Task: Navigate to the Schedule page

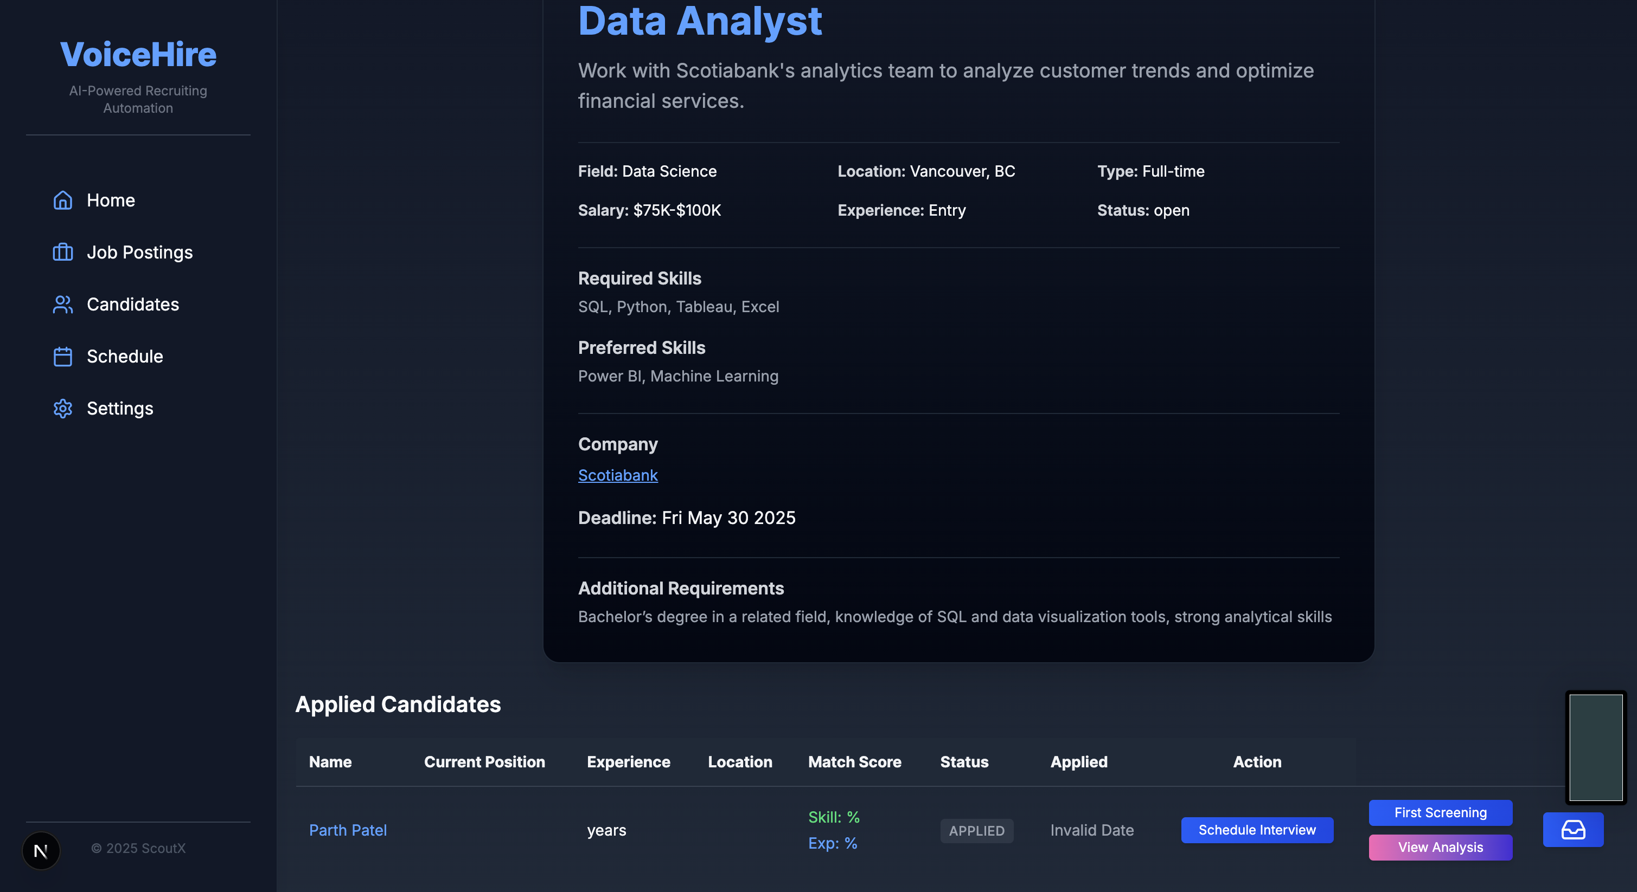Action: (125, 356)
